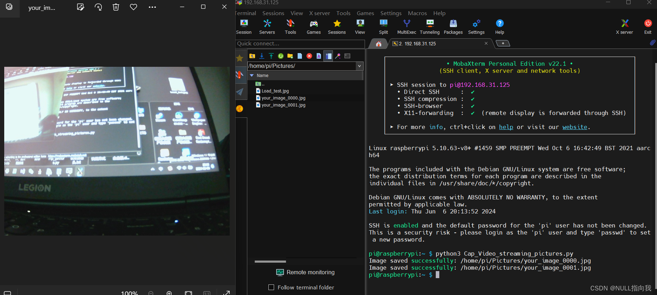Select the parent directory '..' entry

click(x=260, y=84)
